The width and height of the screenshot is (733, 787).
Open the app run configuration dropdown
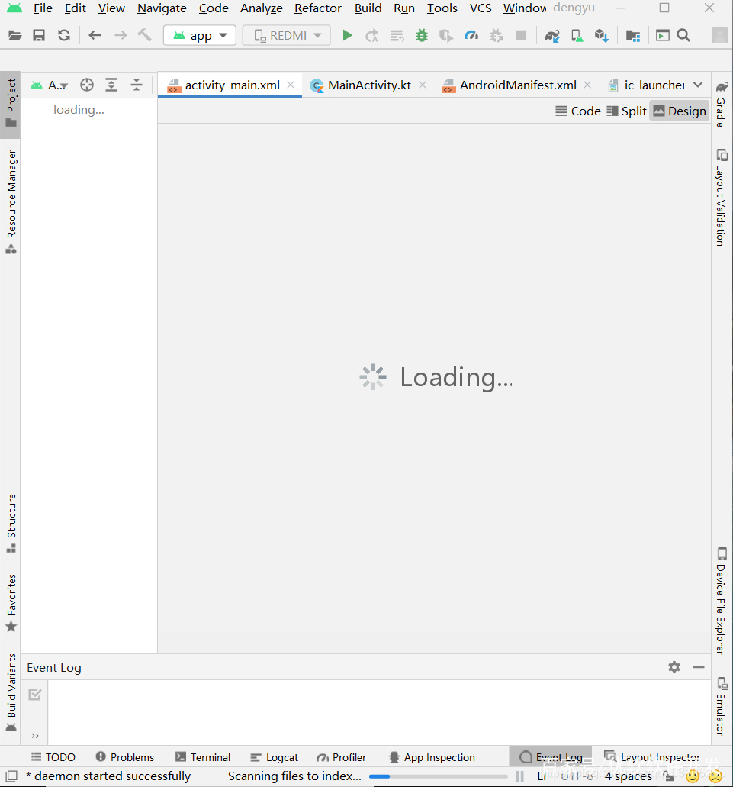pos(200,36)
